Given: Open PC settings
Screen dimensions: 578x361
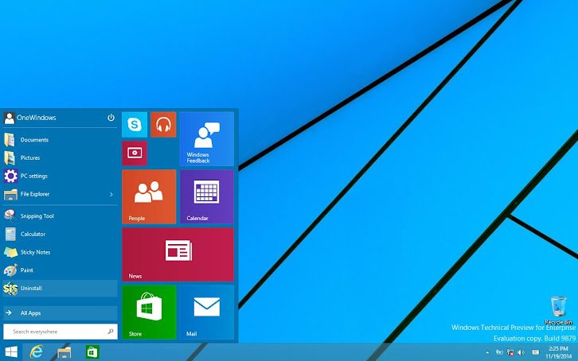Looking at the screenshot, I should coord(60,176).
